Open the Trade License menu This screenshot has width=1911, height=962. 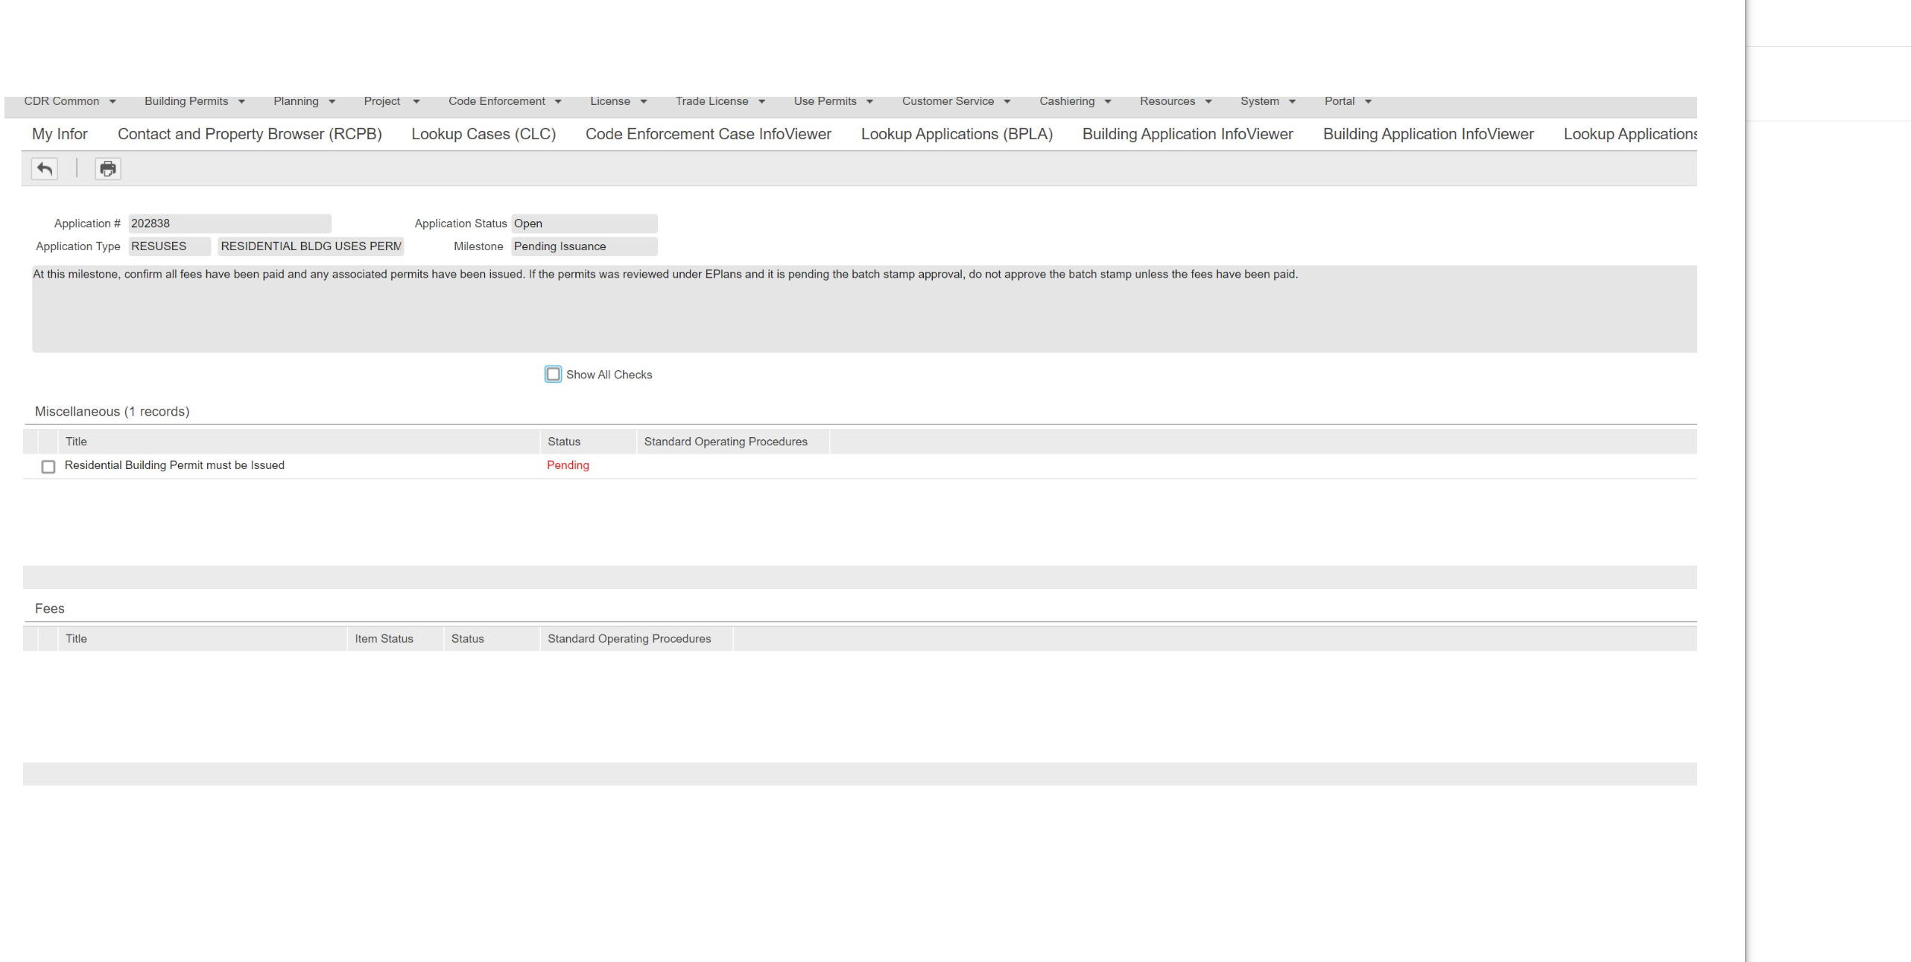(720, 101)
